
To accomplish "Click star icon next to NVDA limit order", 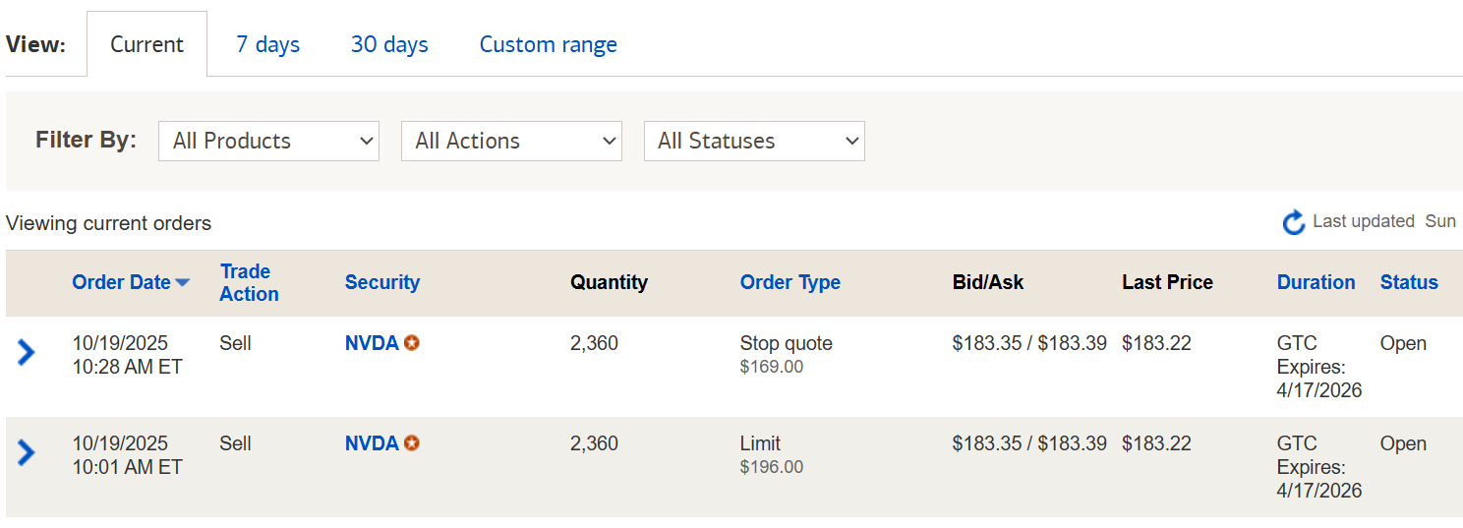I will (x=412, y=443).
